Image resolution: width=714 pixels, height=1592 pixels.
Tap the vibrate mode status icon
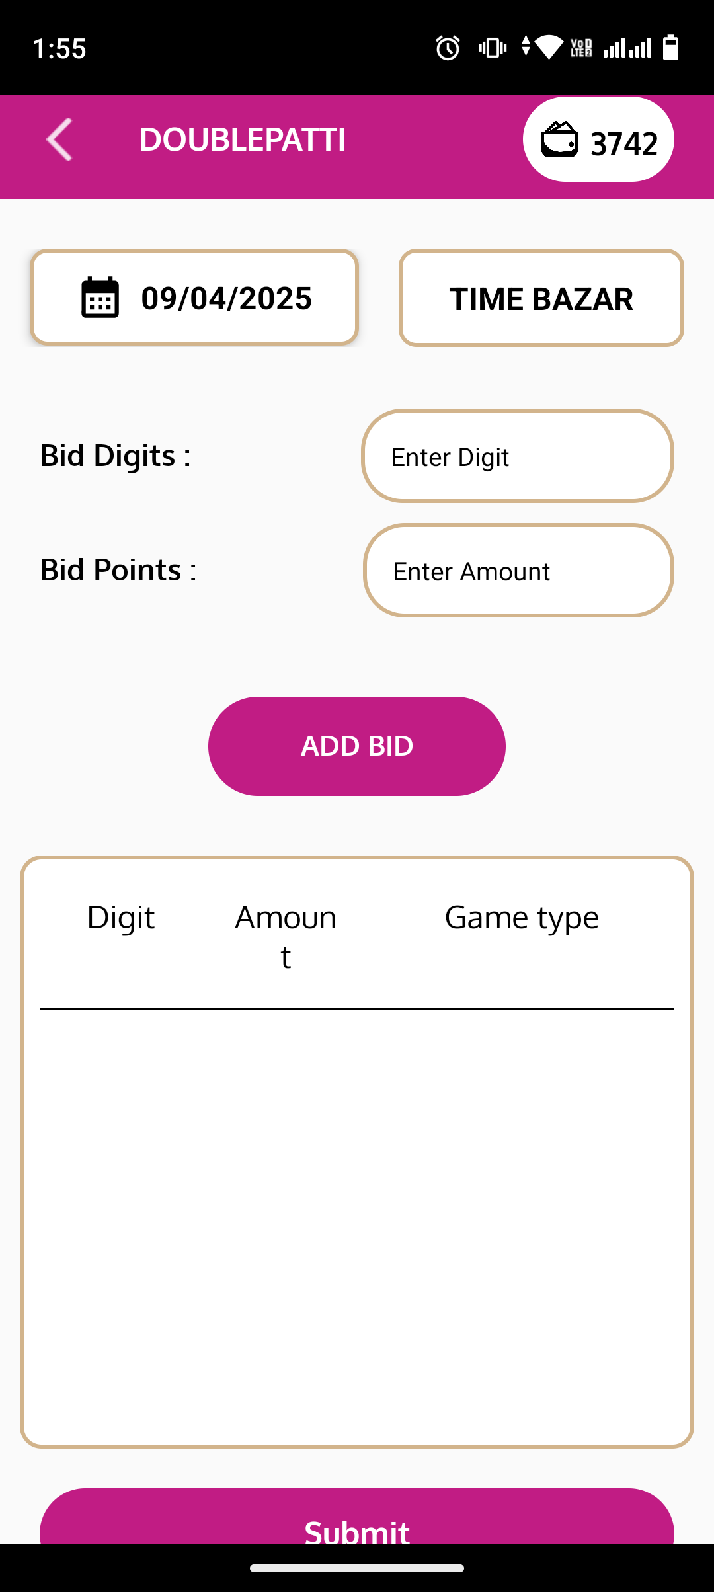493,48
